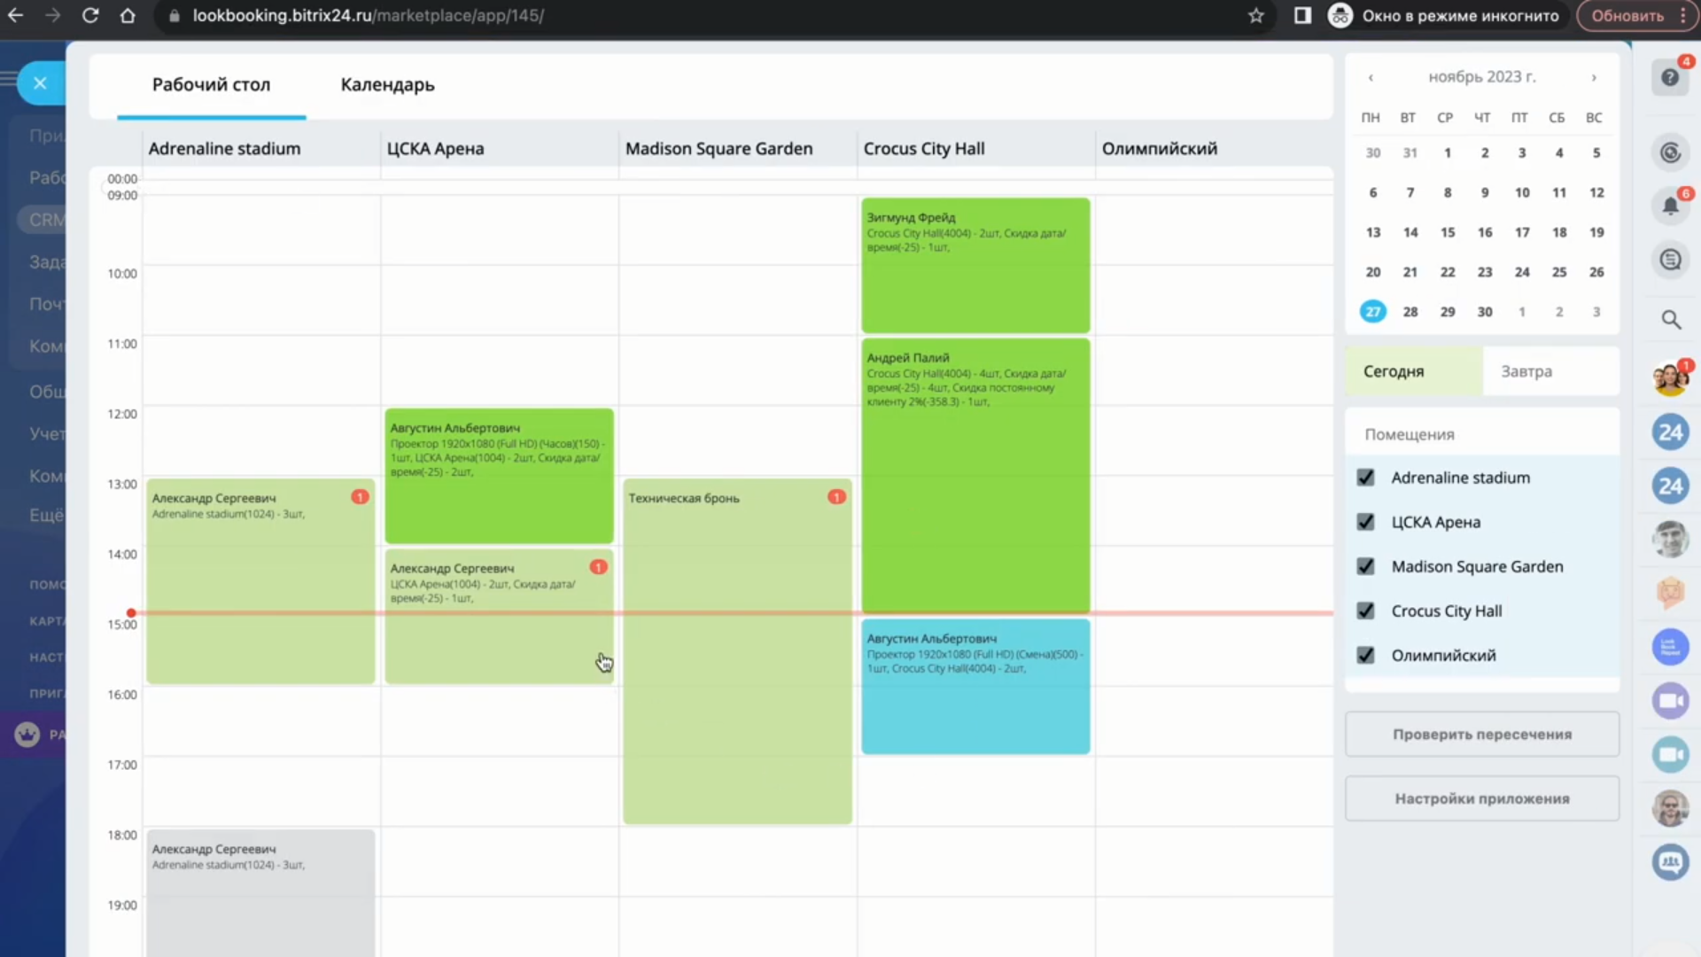This screenshot has height=957, width=1701.
Task: Select the Завтра tab
Action: 1526,371
